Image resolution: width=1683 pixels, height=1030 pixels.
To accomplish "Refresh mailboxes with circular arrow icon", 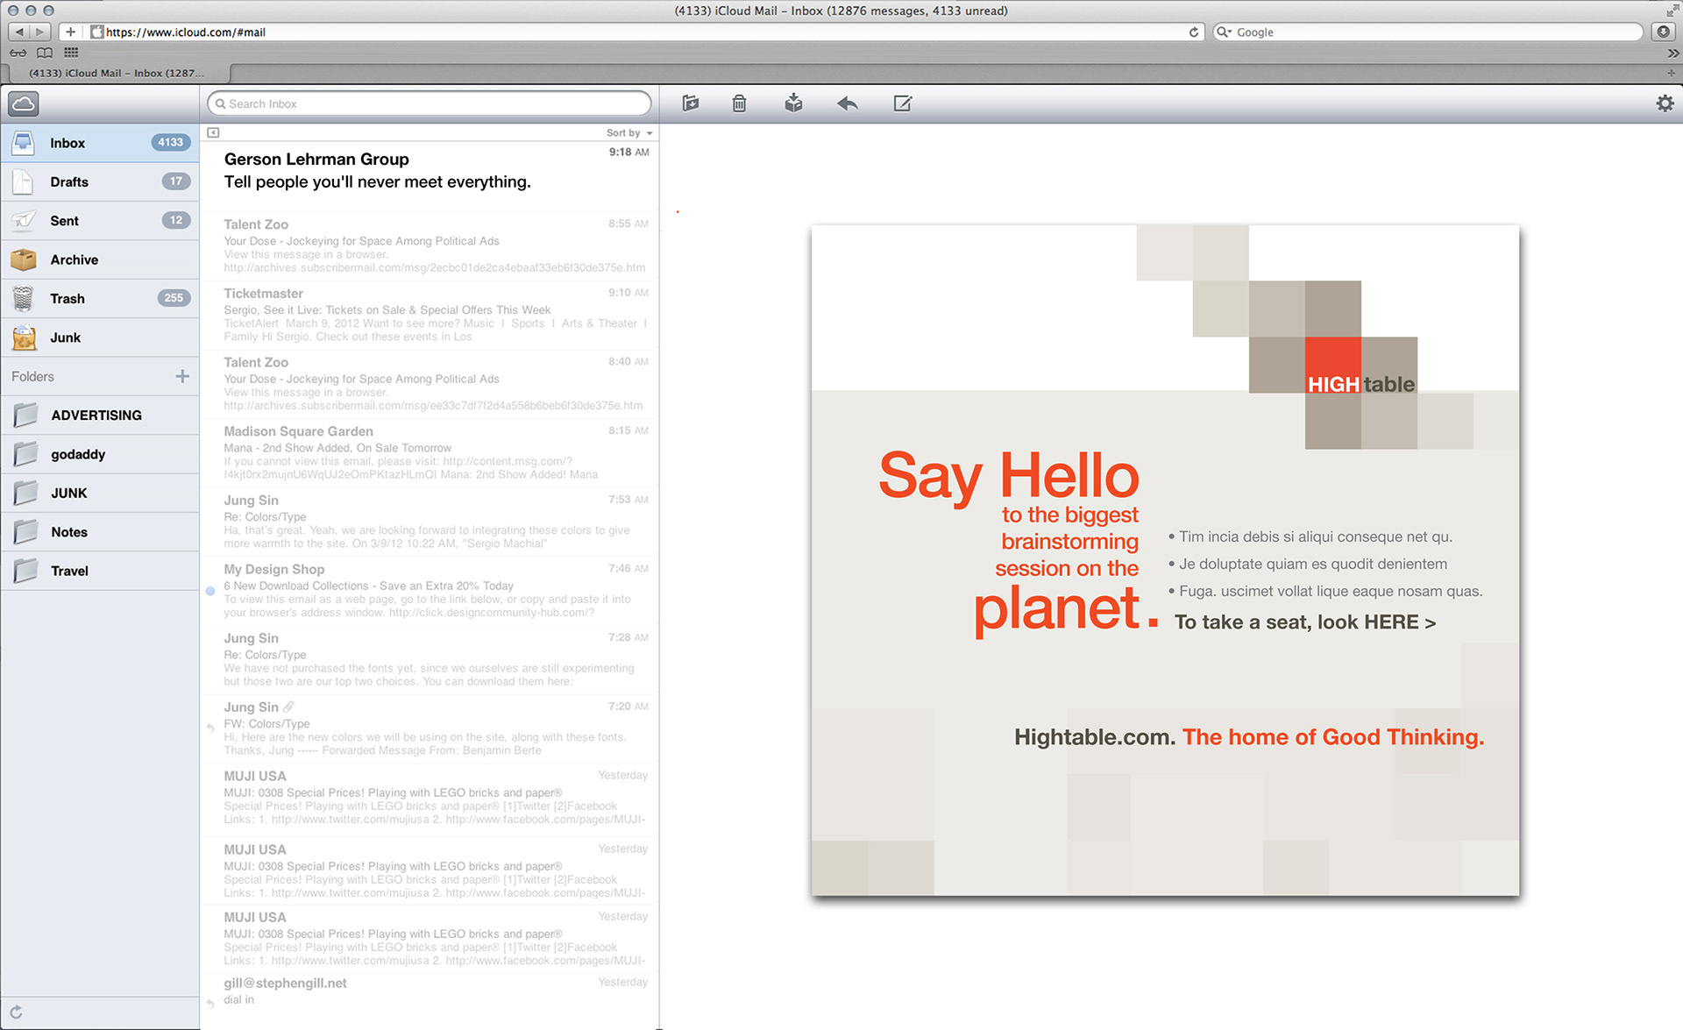I will 16,1012.
